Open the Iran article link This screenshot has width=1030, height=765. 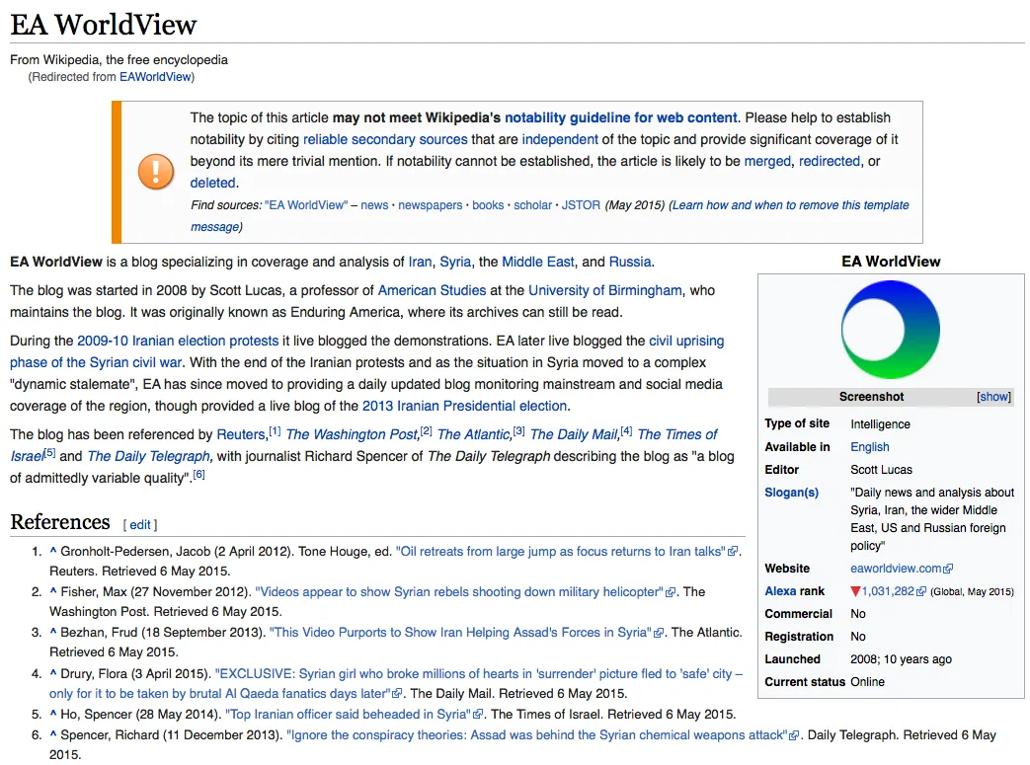420,262
